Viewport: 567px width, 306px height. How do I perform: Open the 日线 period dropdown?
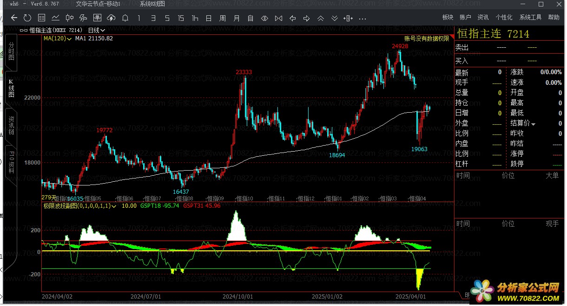pos(97,30)
